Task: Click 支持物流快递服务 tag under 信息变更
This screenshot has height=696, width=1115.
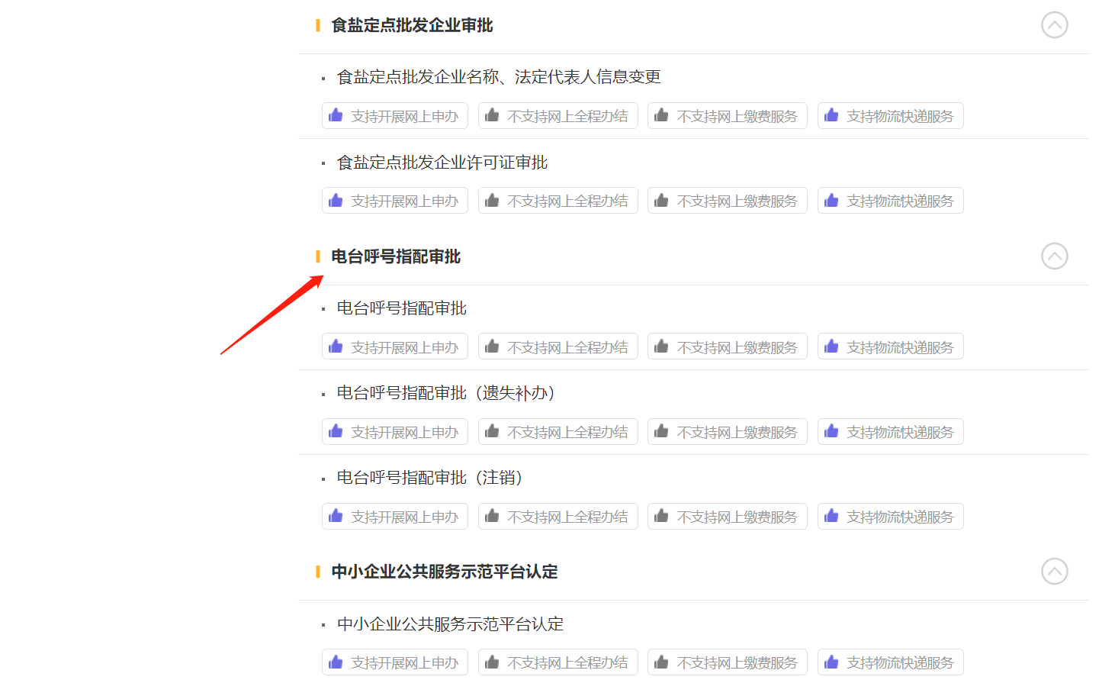Action: pos(891,116)
